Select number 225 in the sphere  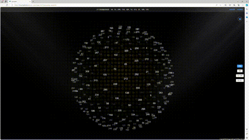point(137,61)
